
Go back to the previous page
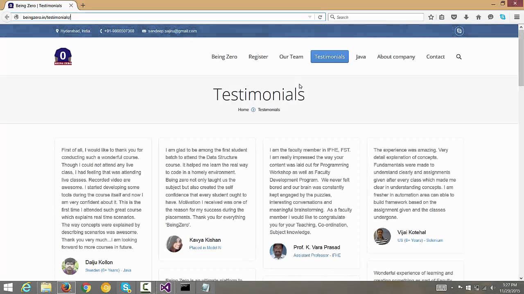(7, 17)
